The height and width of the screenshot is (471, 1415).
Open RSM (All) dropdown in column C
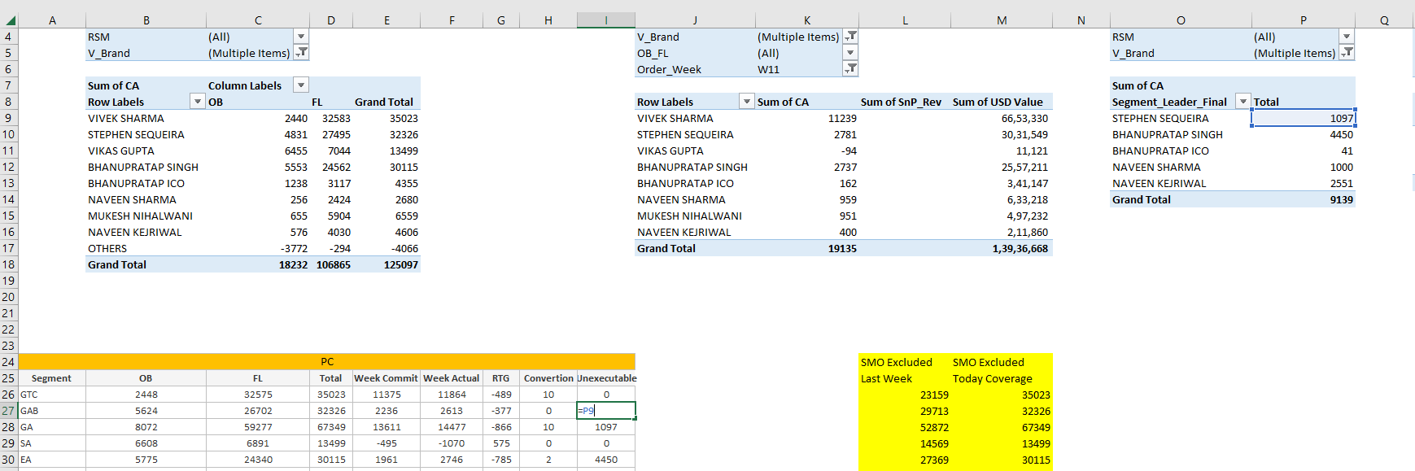click(301, 37)
